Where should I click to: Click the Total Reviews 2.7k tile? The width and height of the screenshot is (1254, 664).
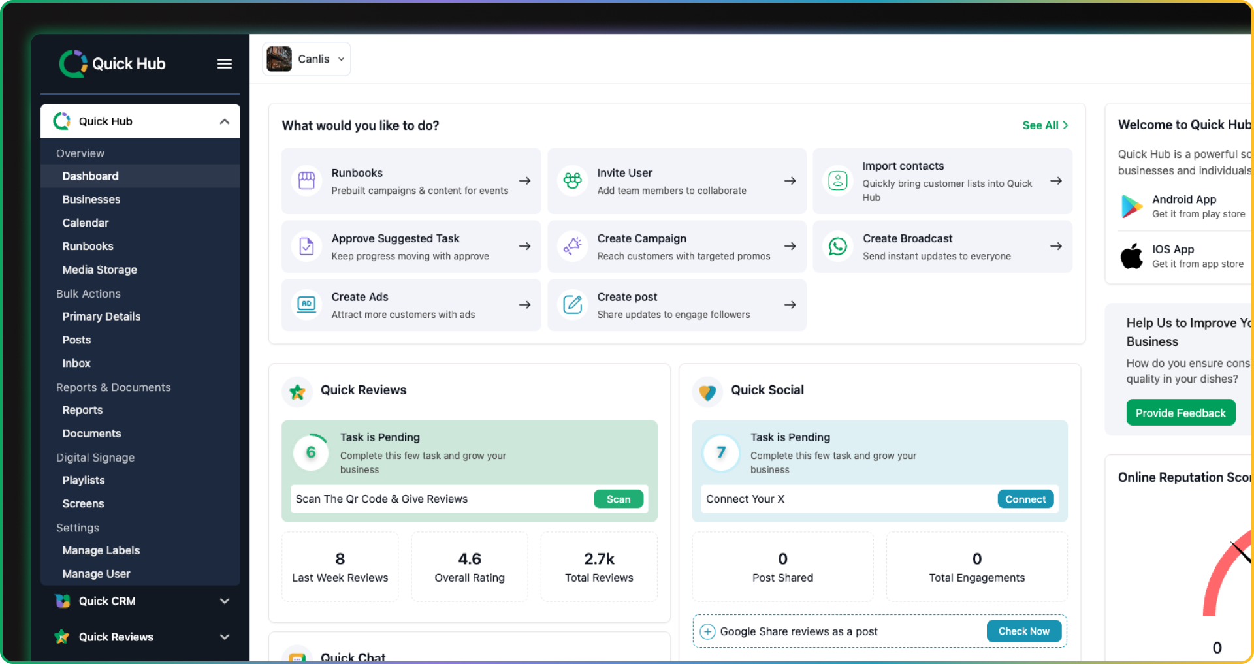click(x=599, y=567)
